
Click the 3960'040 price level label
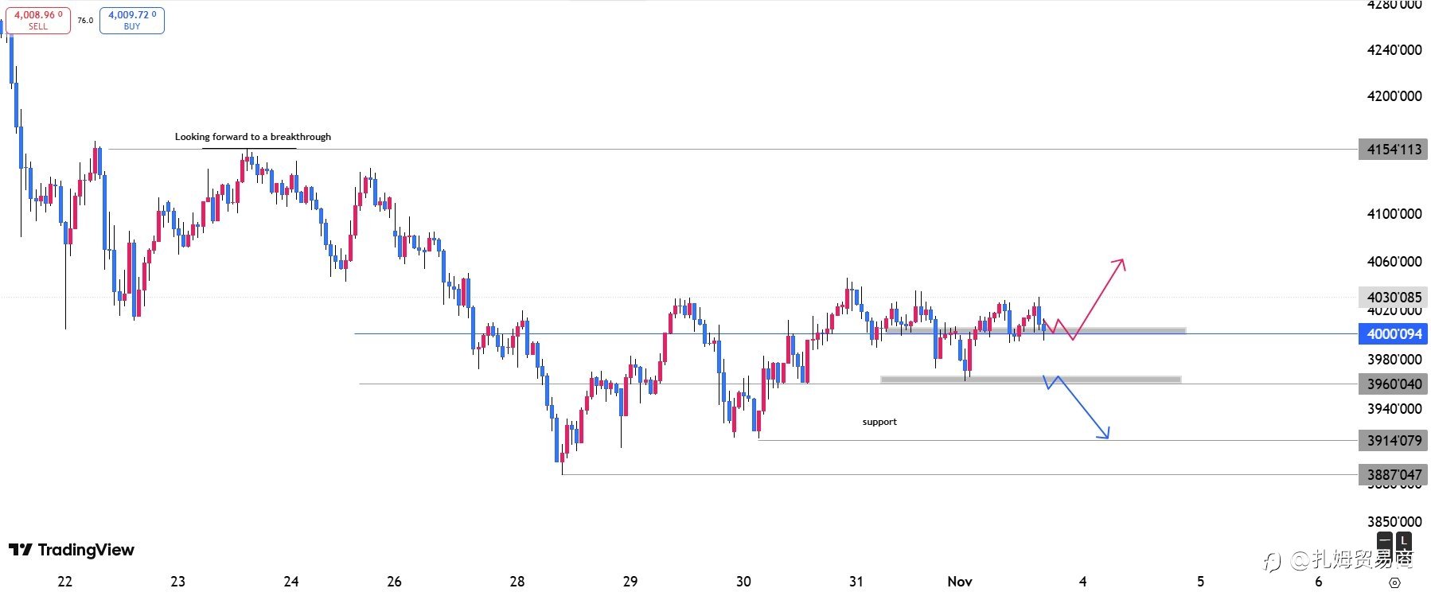1394,384
